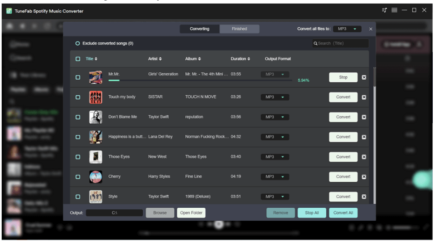Click the Remove button
Image resolution: width=435 pixels, height=243 pixels.
point(281,213)
